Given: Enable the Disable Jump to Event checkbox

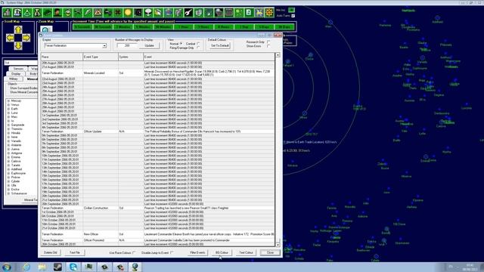Looking at the screenshot, I should coord(172,252).
